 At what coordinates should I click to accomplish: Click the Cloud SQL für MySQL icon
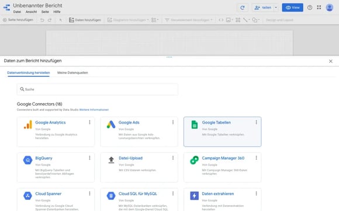click(x=111, y=196)
